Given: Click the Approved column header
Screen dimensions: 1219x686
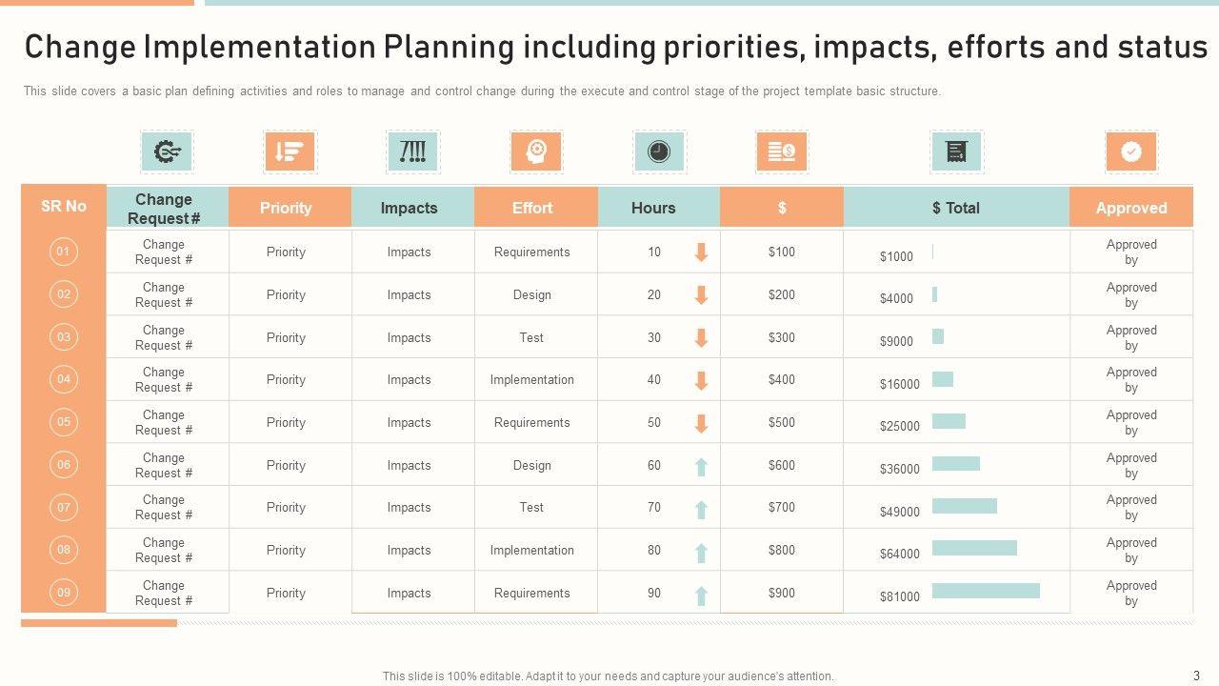Looking at the screenshot, I should pos(1131,208).
